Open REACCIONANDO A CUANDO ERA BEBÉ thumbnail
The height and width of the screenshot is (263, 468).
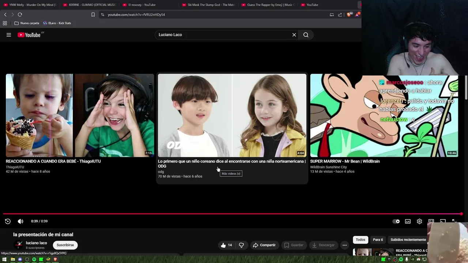[80, 115]
